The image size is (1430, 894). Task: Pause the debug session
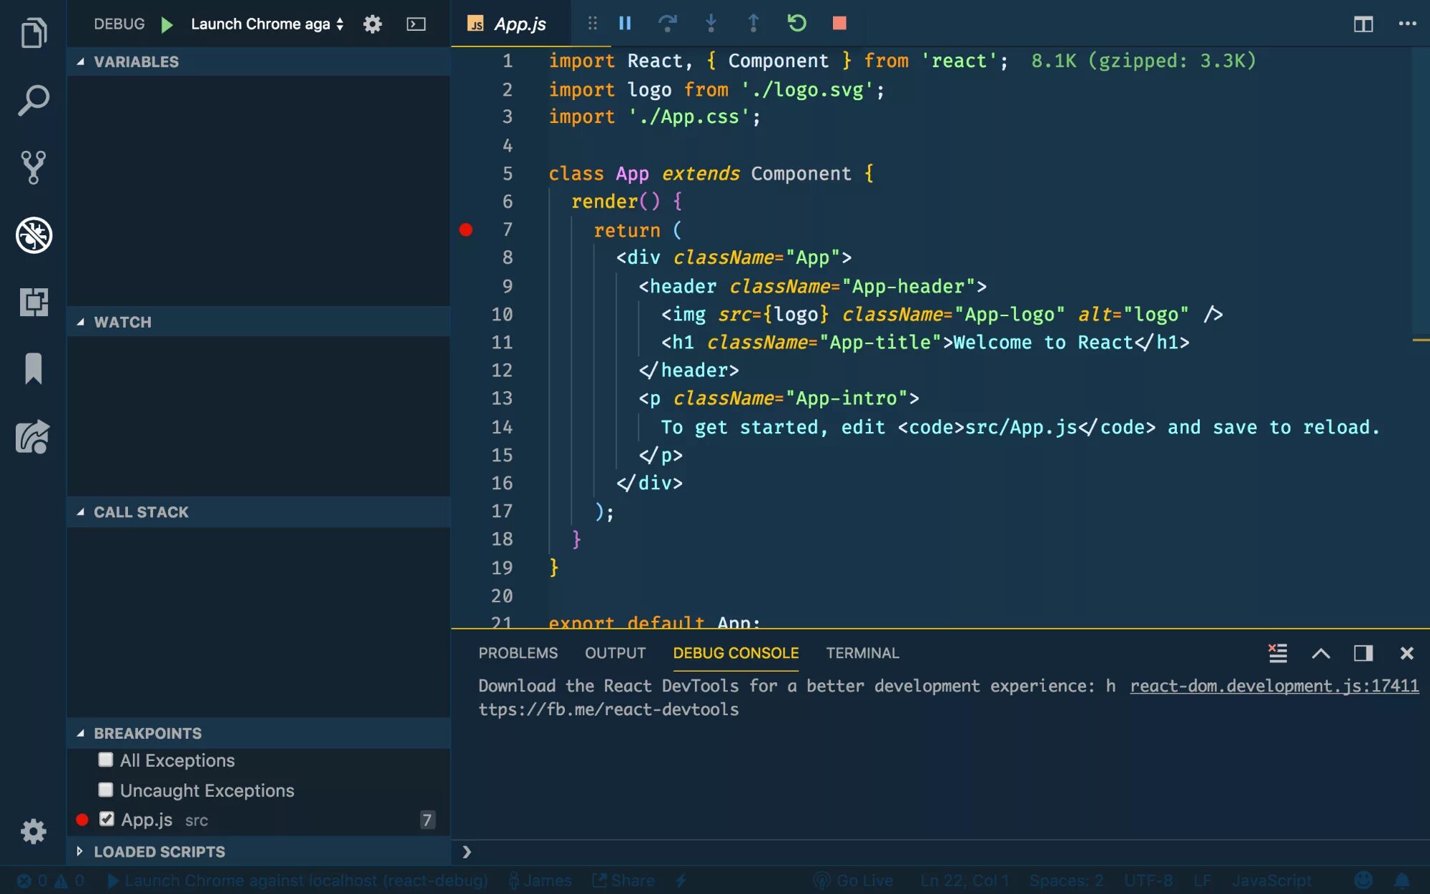click(625, 24)
